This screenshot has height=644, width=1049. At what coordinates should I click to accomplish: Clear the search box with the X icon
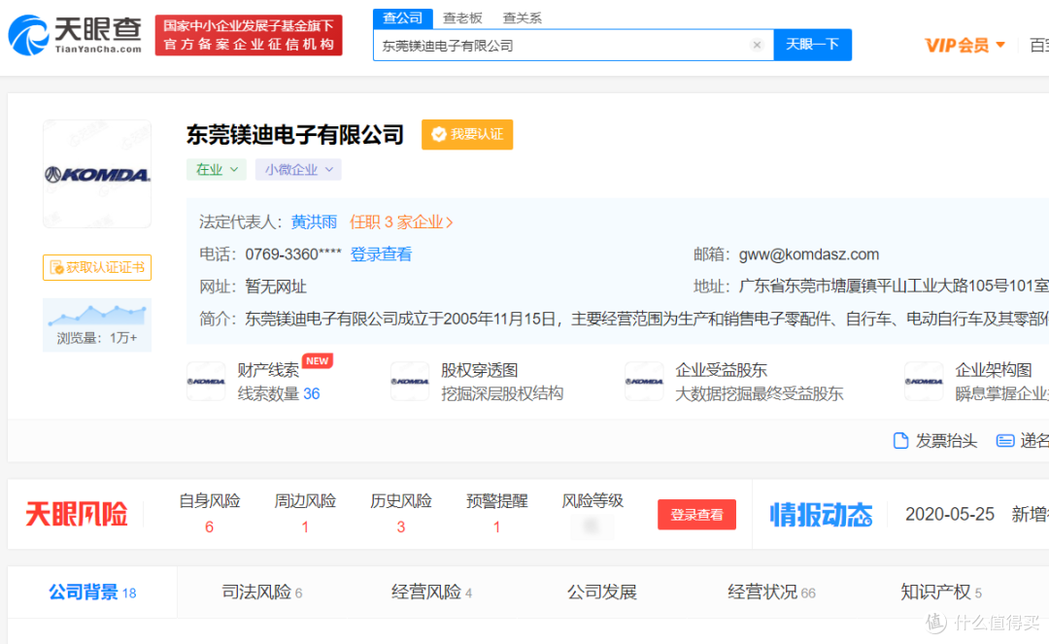tap(757, 45)
